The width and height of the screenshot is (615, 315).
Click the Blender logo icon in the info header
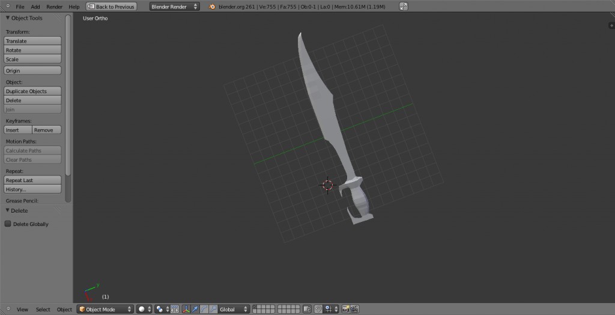point(212,7)
